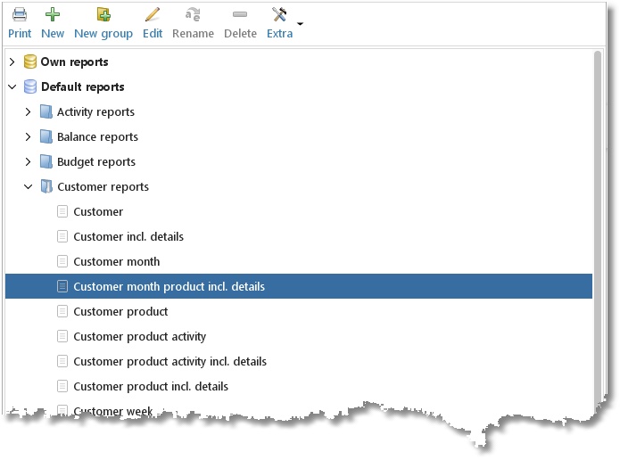
Task: Click the Customer report document icon
Action: tap(62, 211)
